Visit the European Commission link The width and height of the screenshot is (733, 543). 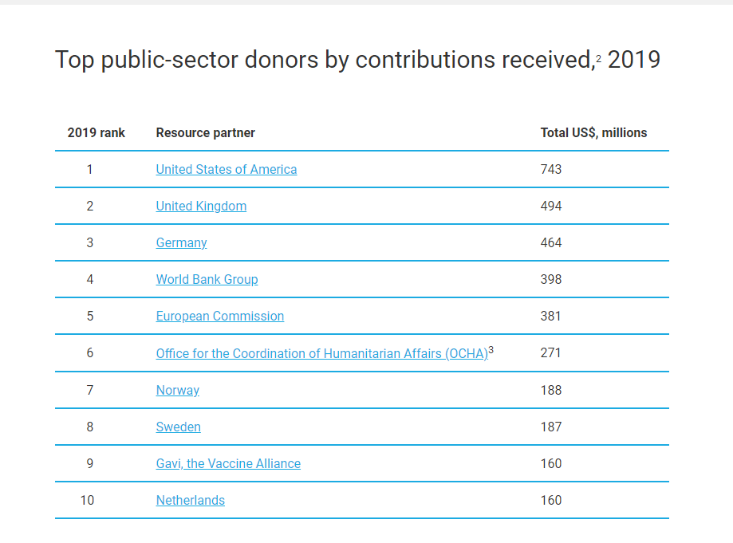219,317
